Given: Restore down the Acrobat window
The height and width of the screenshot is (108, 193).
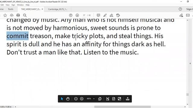Looking at the screenshot, I should tap(188, 1).
